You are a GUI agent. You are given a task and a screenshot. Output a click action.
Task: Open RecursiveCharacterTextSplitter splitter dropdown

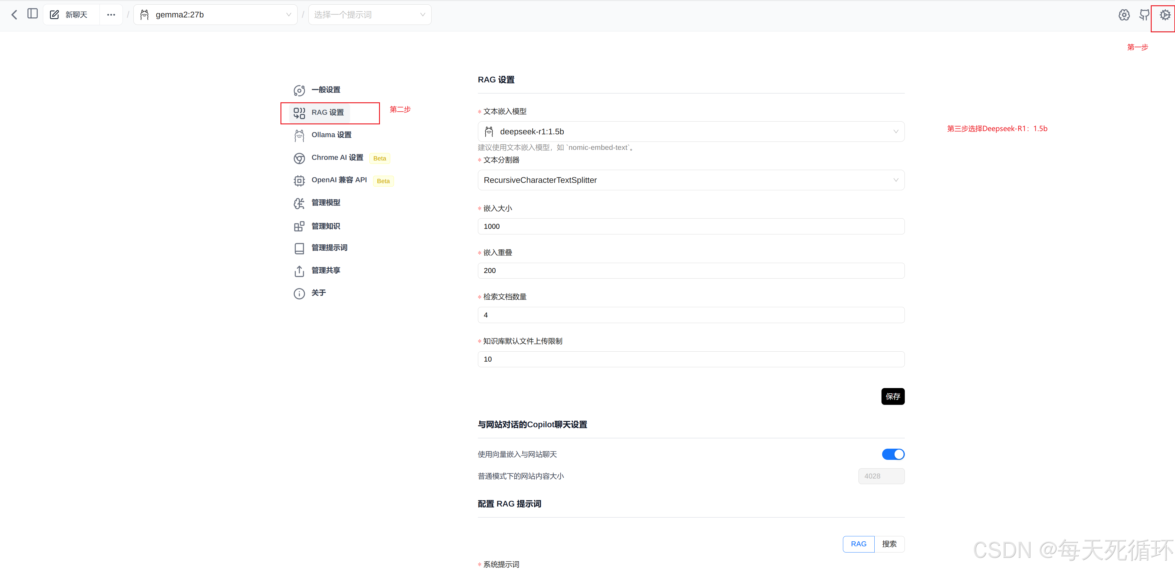[691, 180]
